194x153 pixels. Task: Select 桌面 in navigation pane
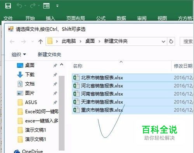click(x=29, y=65)
